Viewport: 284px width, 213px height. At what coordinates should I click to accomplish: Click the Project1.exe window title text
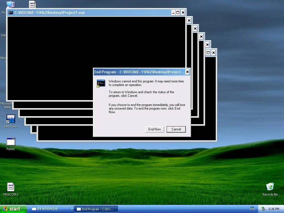pyautogui.click(x=50, y=12)
